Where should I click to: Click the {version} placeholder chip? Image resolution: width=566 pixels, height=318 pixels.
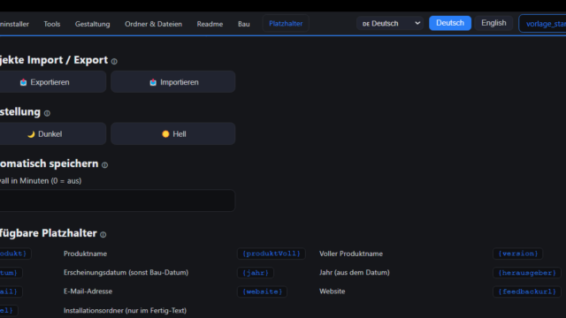pos(518,254)
